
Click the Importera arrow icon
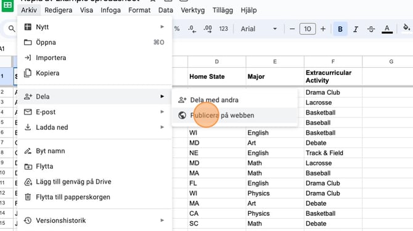click(28, 58)
